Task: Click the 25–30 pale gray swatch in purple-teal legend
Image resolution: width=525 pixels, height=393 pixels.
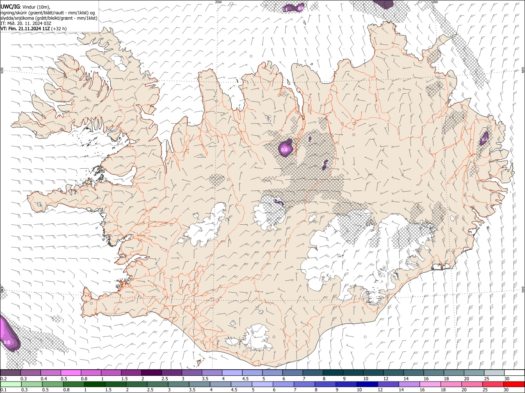Action: [494, 373]
